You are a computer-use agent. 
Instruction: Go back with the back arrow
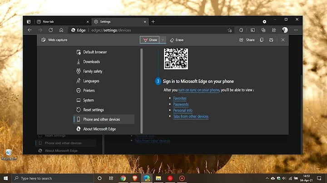(30, 30)
